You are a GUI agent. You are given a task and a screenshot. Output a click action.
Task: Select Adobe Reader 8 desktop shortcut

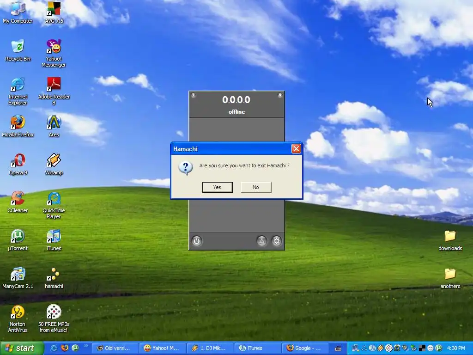54,92
